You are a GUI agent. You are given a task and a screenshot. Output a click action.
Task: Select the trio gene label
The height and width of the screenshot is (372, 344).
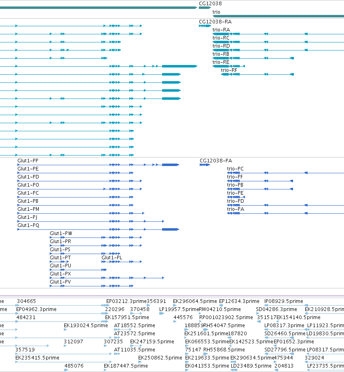click(216, 12)
